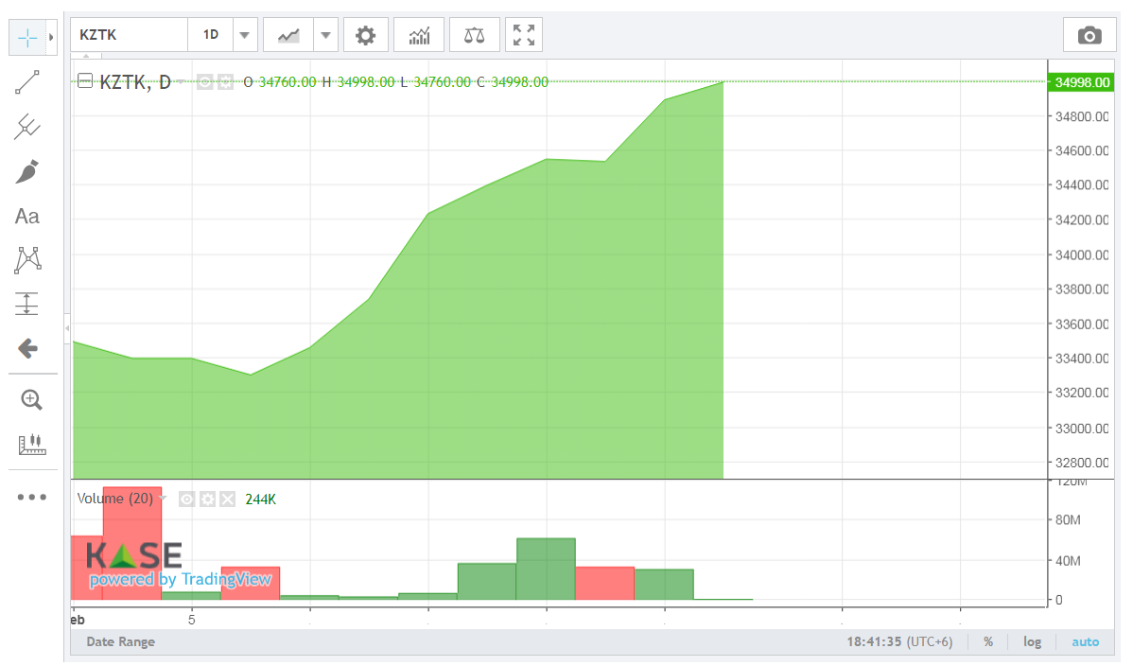Click the Date Range button

click(120, 641)
